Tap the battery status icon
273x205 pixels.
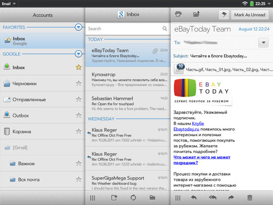pos(251,4)
